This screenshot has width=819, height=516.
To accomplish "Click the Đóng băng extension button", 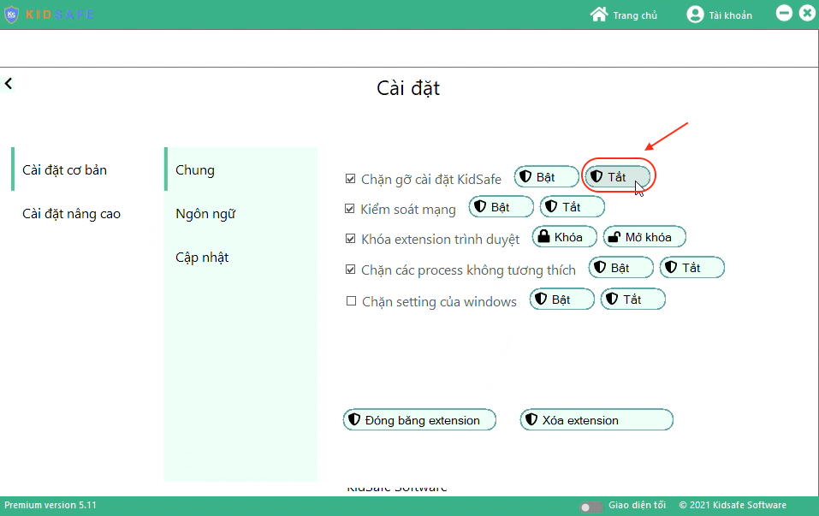I will [x=419, y=419].
